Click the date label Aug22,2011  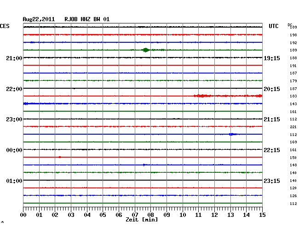[39, 19]
